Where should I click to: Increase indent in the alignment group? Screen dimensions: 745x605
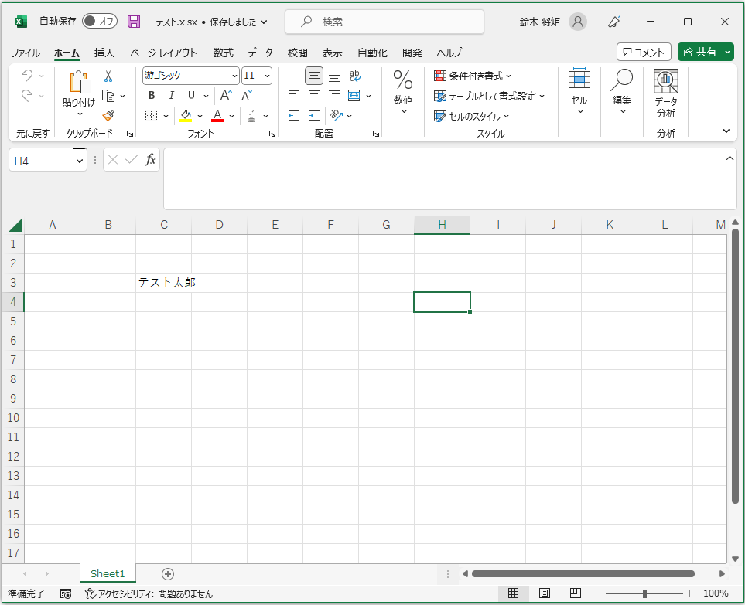pyautogui.click(x=314, y=115)
